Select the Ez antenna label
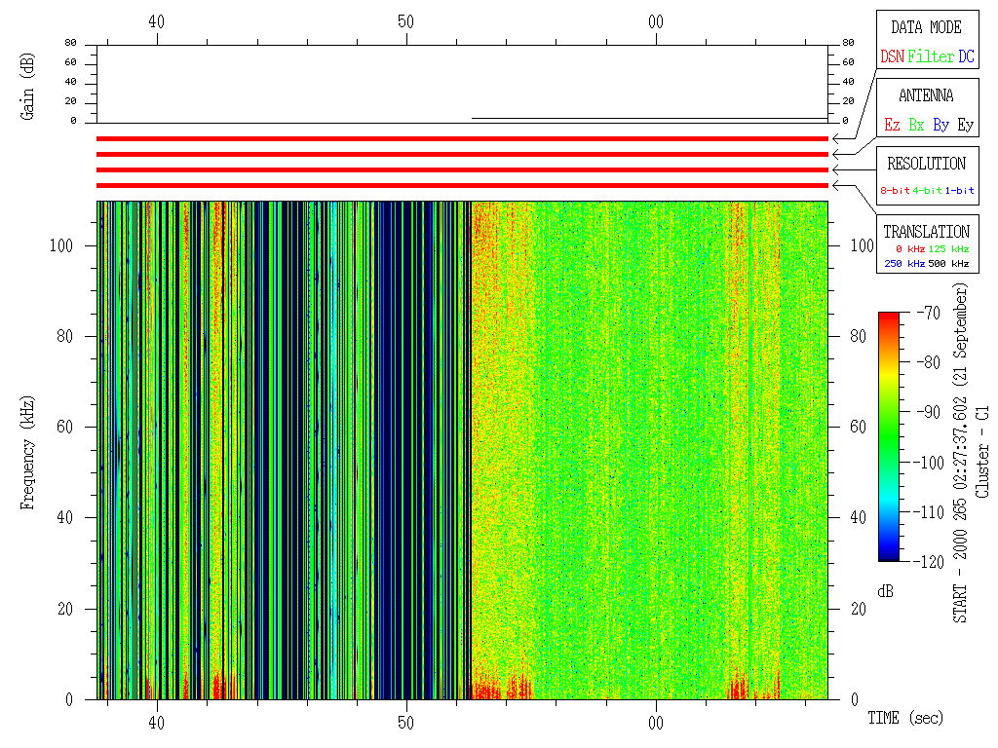 click(x=892, y=126)
